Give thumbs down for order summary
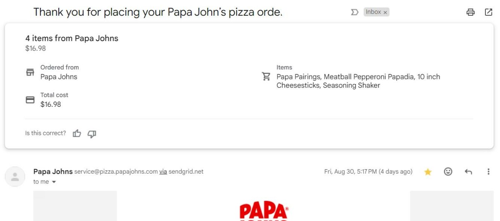This screenshot has width=500, height=221. click(92, 133)
